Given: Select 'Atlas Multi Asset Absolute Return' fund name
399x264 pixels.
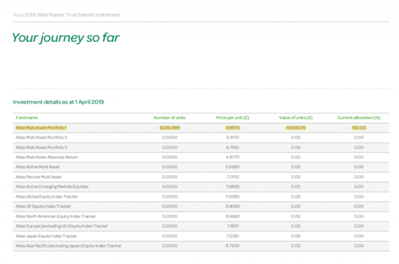Looking at the screenshot, I should (x=47, y=157).
